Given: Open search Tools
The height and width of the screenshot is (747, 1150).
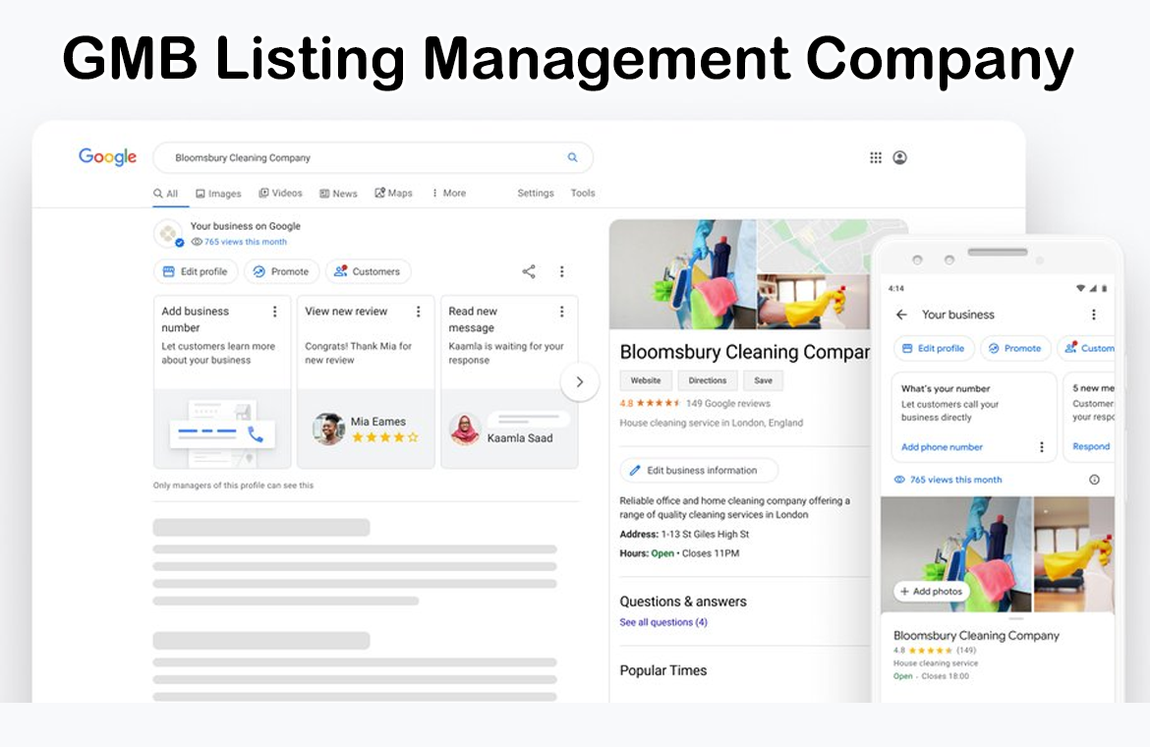Looking at the screenshot, I should coord(583,193).
